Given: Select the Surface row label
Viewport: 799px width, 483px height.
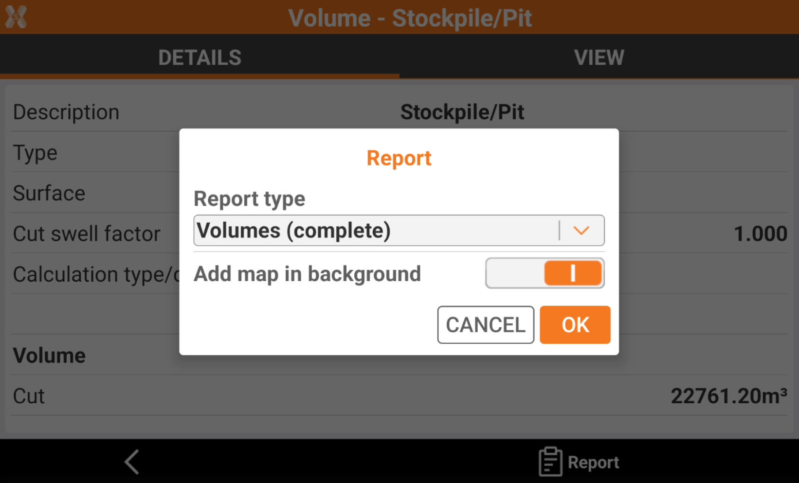Looking at the screenshot, I should 49,193.
